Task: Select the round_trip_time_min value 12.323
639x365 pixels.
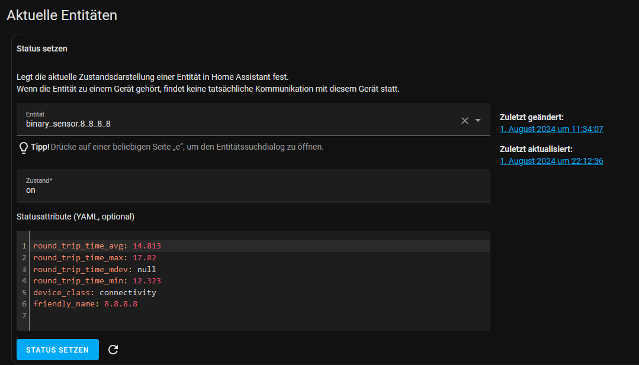Action: click(146, 281)
